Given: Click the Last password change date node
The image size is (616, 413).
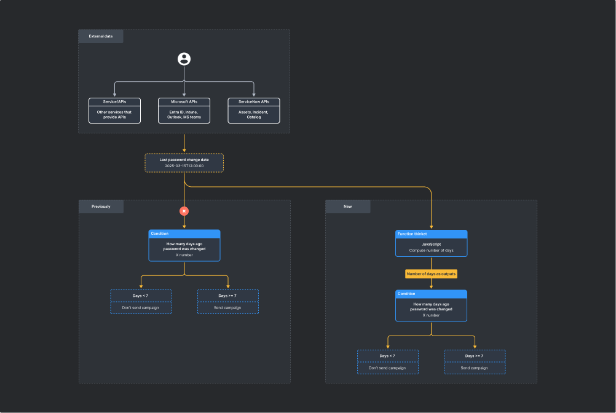Looking at the screenshot, I should point(184,163).
